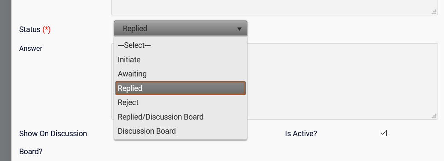
Task: Click the Show On Discussion Board? label
Action: (53, 142)
